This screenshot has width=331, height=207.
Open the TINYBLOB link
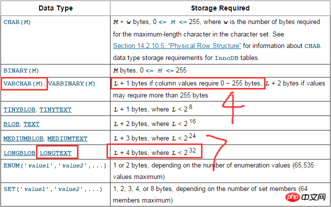19,109
